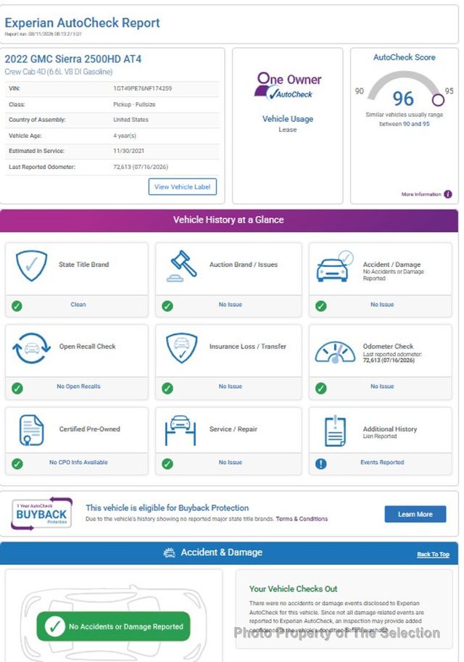Image resolution: width=464 pixels, height=662 pixels.
Task: Click the More Information info icon
Action: point(448,194)
